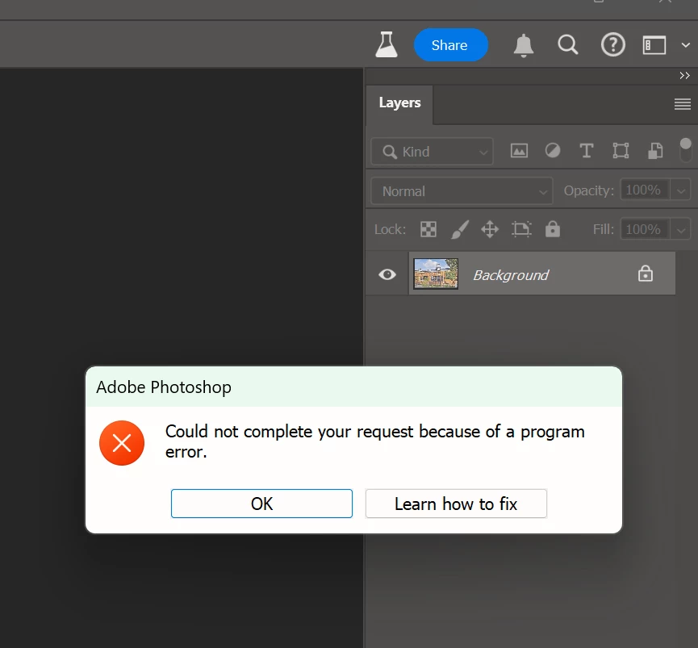This screenshot has height=648, width=698.
Task: Click OK in the error dialog
Action: 261,504
